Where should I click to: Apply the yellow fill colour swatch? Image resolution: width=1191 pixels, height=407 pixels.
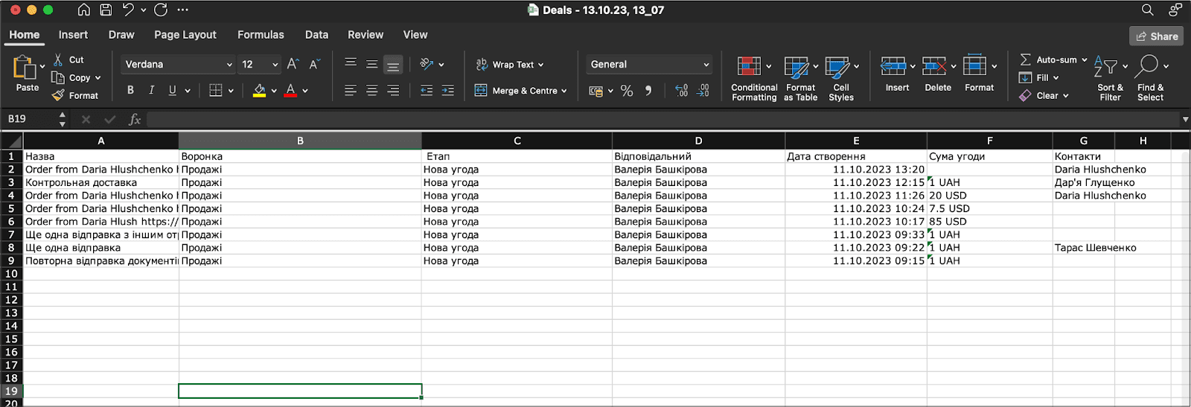[259, 90]
